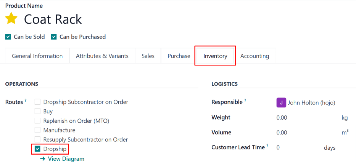The height and width of the screenshot is (168, 356).
Task: Click the Weight input field
Action: 305,118
